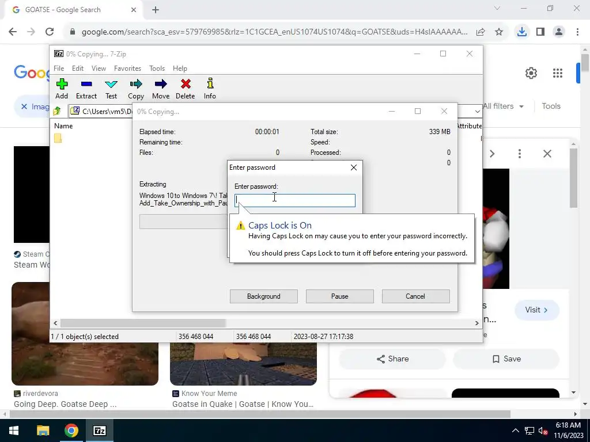Close the GOATSE Google Search tab

(134, 10)
